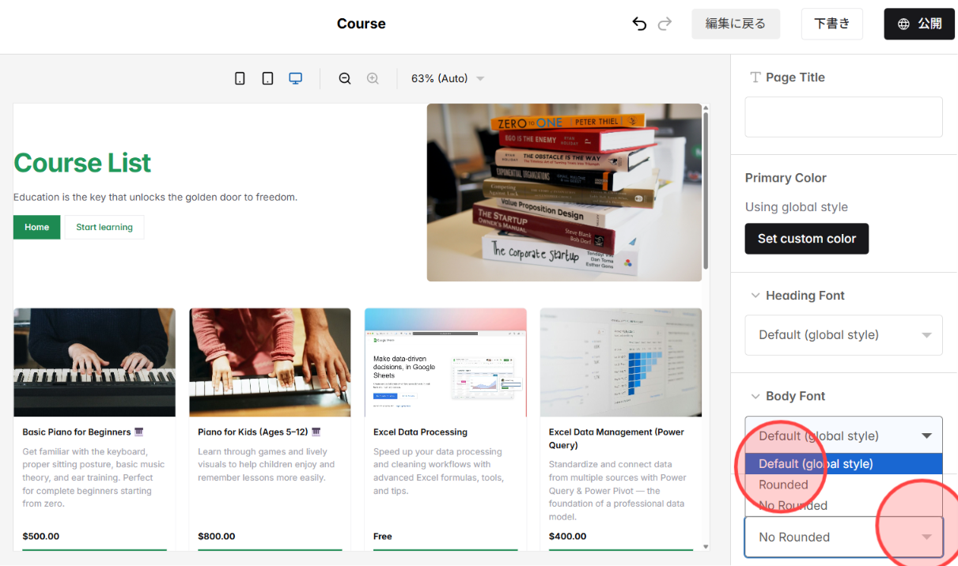Viewport: 958px width, 566px height.
Task: Click the zoom out magnifier icon
Action: [x=345, y=78]
